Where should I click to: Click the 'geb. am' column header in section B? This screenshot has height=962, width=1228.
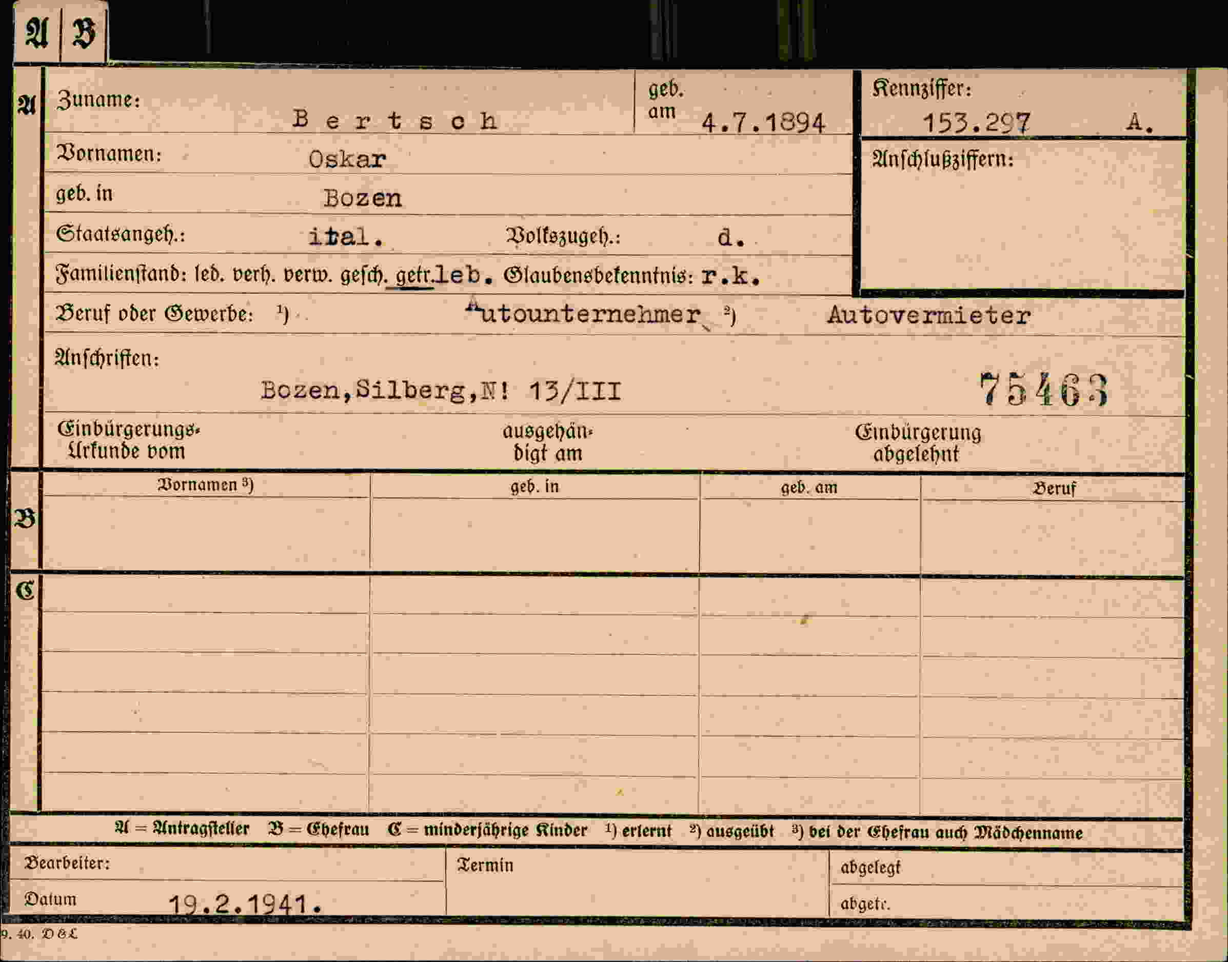(809, 487)
